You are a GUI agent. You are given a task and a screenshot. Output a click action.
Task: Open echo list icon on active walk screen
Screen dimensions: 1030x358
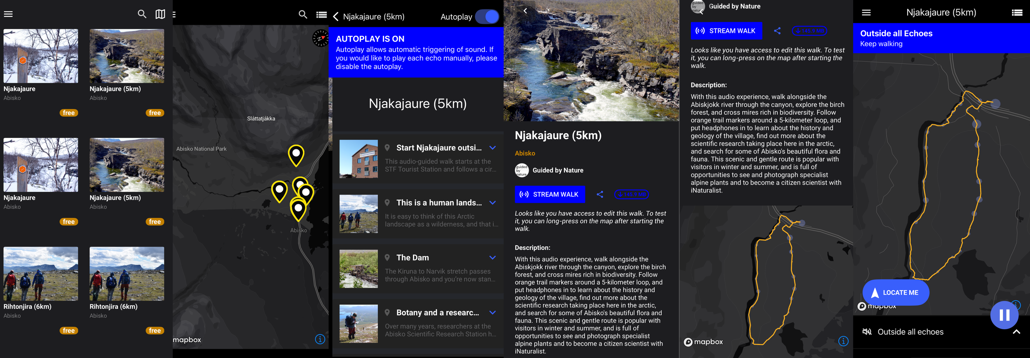coord(1017,12)
